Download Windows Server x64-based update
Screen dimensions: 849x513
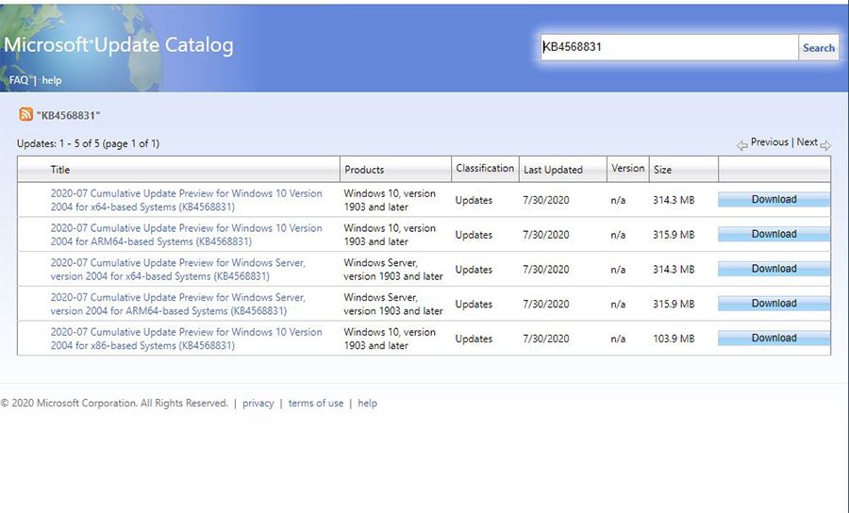tap(774, 269)
